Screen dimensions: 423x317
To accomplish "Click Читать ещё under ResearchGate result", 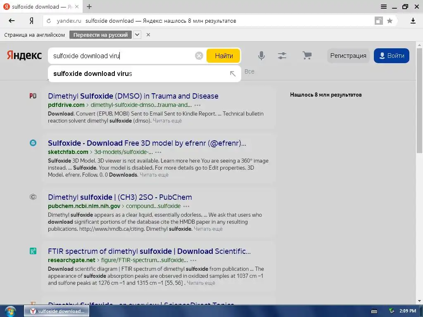I will coord(201,283).
